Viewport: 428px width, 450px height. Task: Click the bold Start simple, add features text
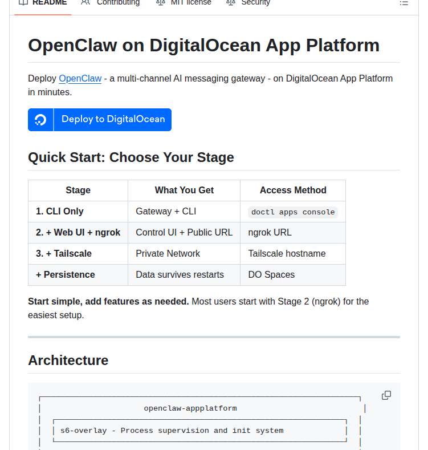pos(108,302)
